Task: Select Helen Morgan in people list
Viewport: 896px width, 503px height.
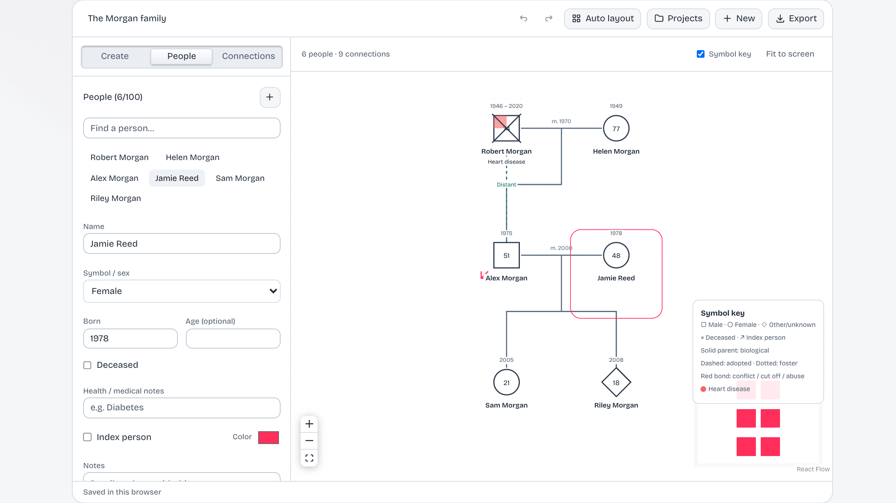Action: [x=193, y=157]
